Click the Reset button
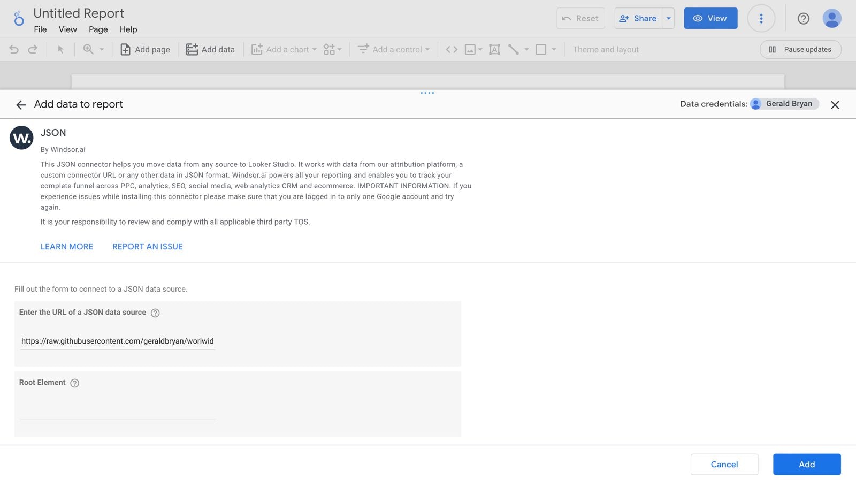 coord(580,18)
